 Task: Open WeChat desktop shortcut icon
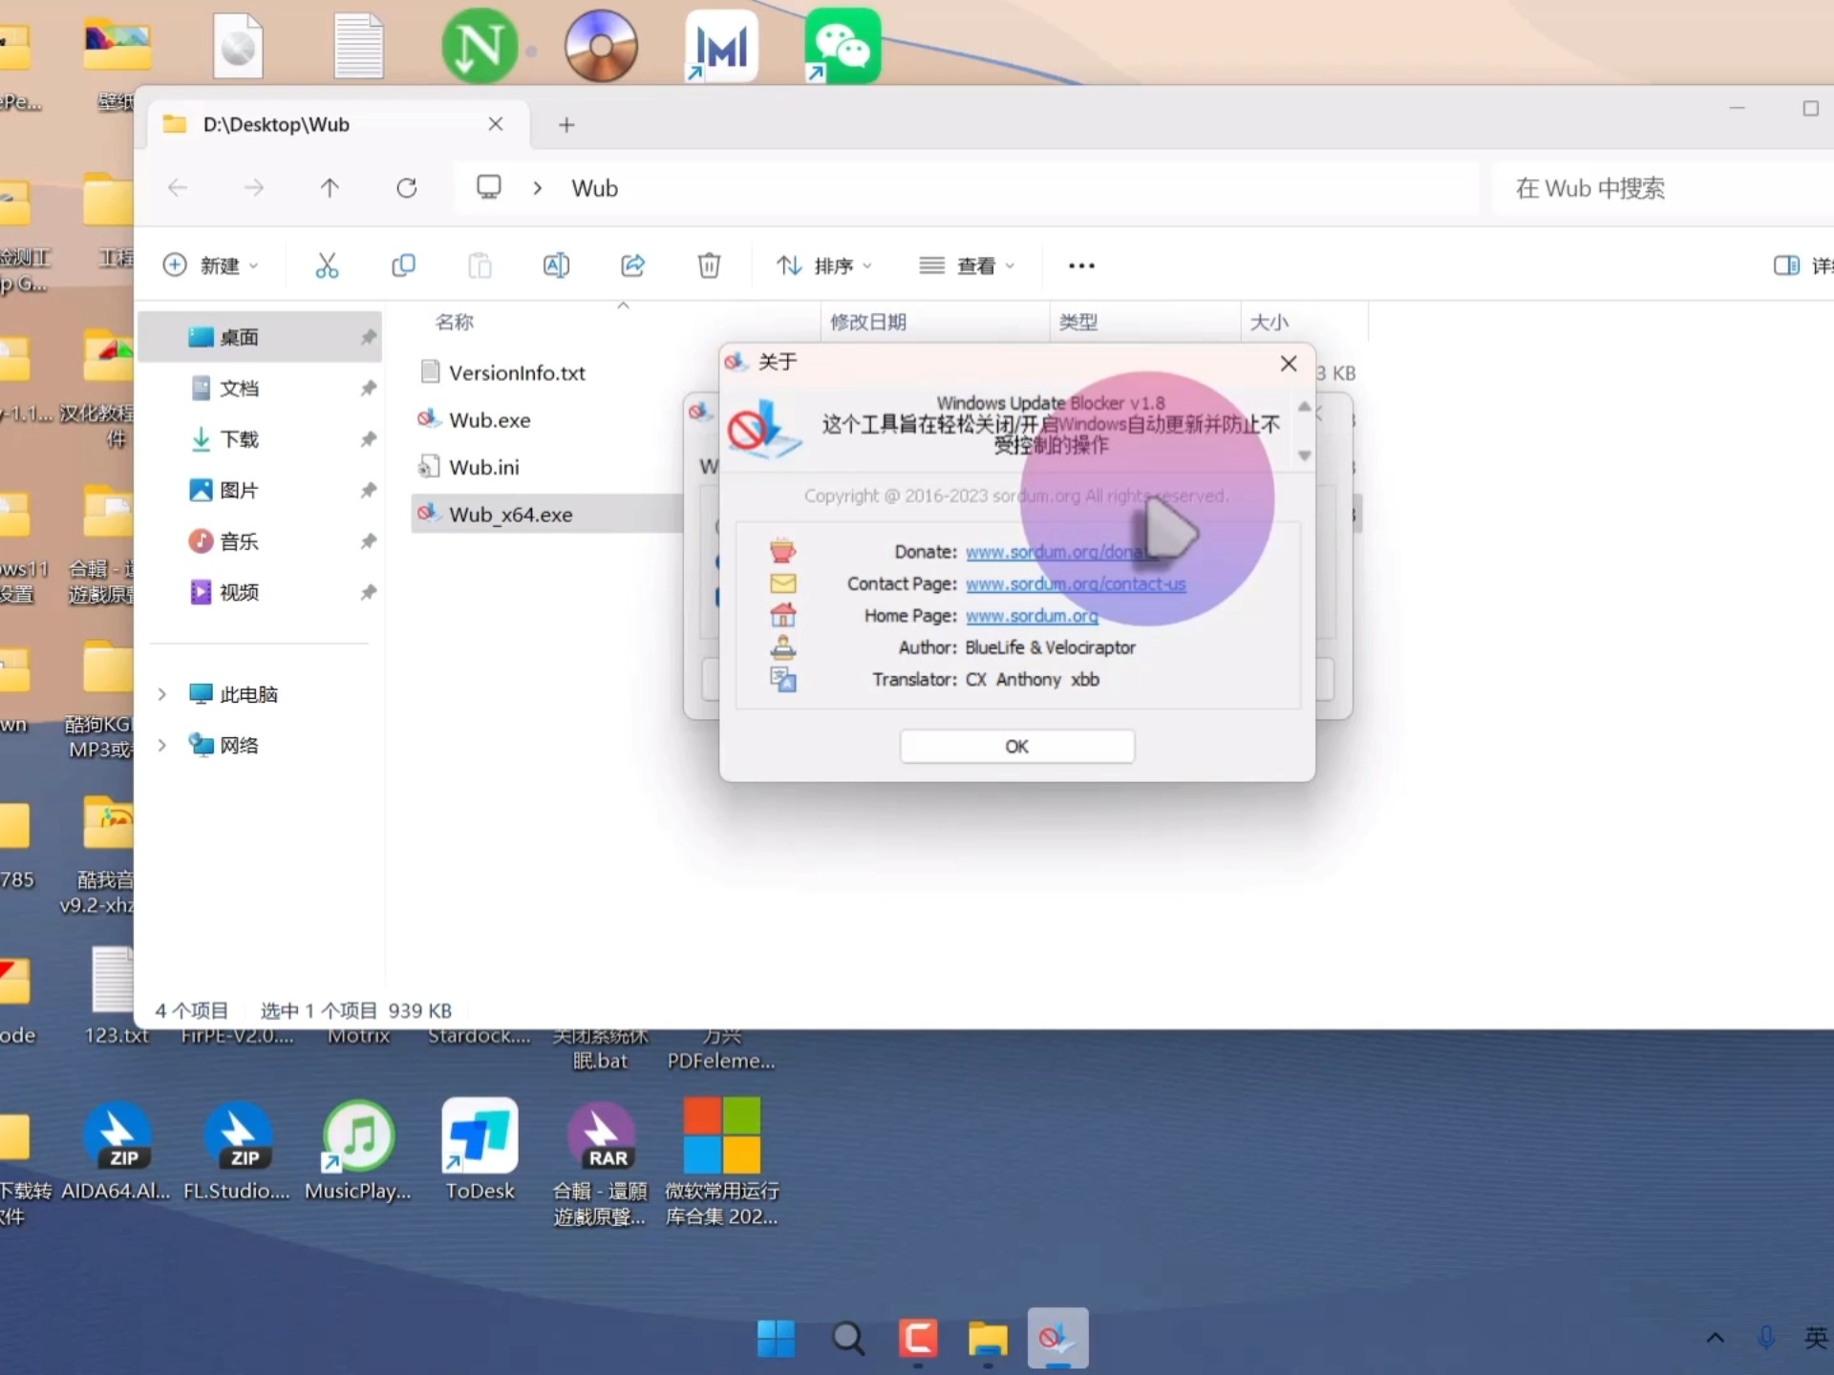[x=842, y=46]
